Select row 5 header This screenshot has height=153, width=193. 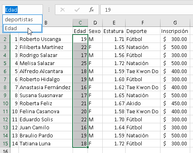[5, 63]
